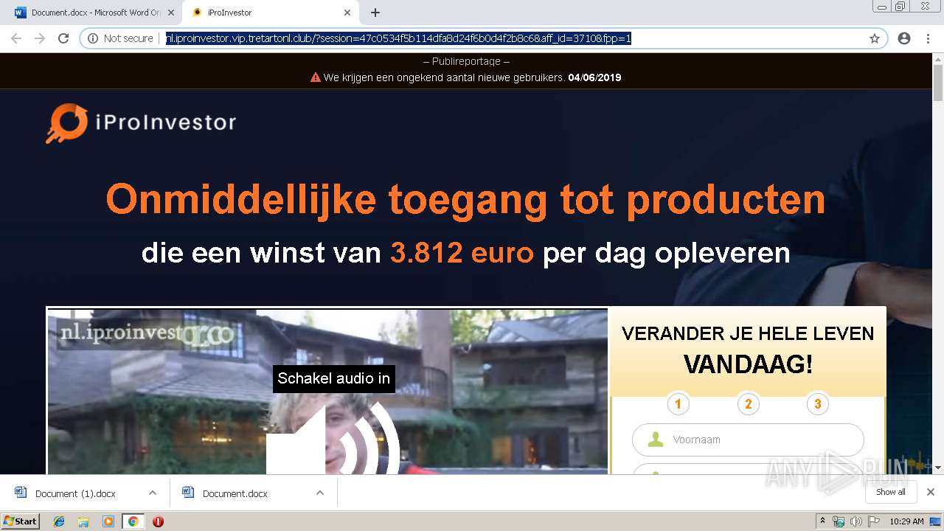Viewport: 944px width, 531px height.
Task: Expand options for Document.docx download
Action: tap(320, 493)
